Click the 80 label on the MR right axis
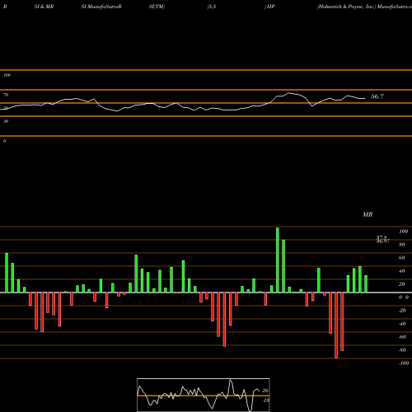Viewport: 412px width, 412px height. pos(402,245)
